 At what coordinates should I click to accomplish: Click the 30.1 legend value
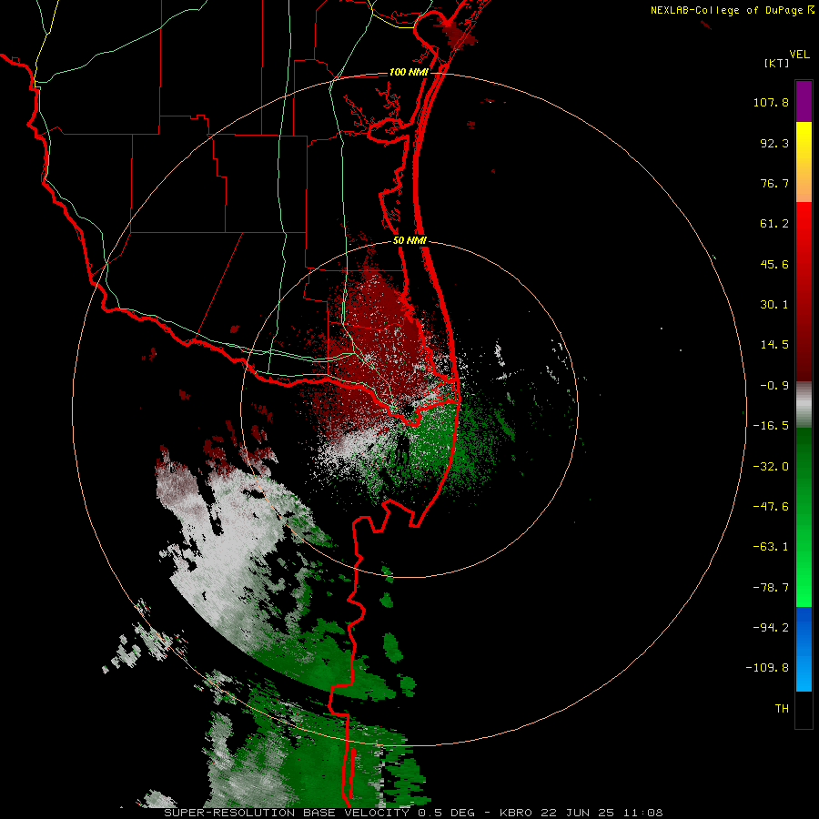coord(774,305)
